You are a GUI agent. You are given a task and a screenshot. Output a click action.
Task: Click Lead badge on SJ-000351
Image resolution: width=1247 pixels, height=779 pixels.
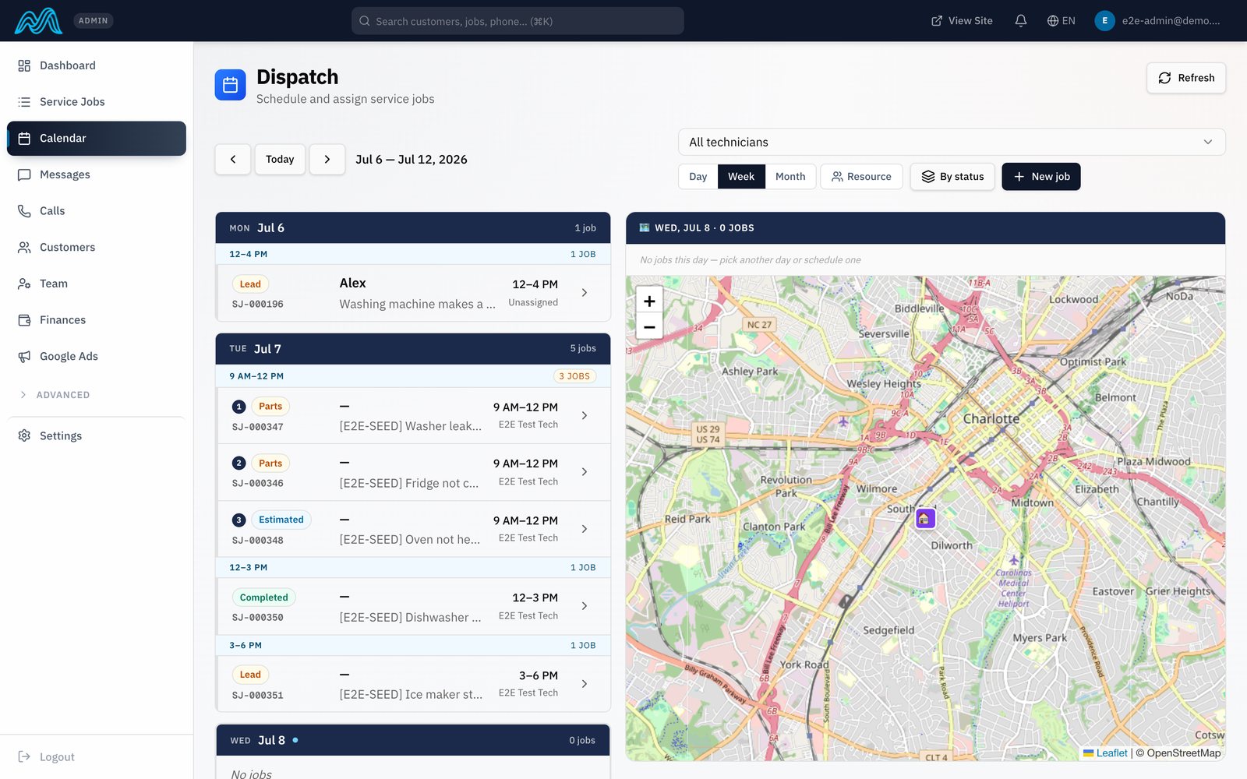click(250, 675)
